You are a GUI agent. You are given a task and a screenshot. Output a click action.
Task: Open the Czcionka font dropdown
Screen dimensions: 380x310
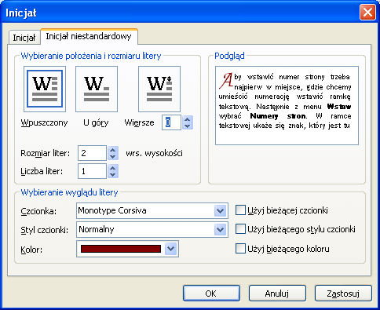coord(220,210)
